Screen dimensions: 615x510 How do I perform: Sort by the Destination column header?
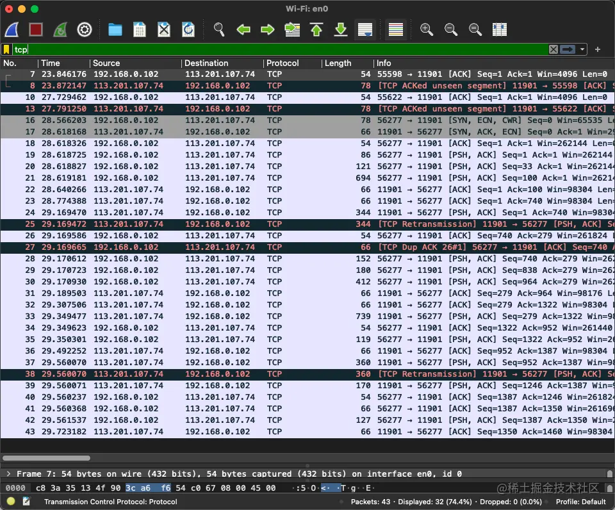tap(222, 63)
